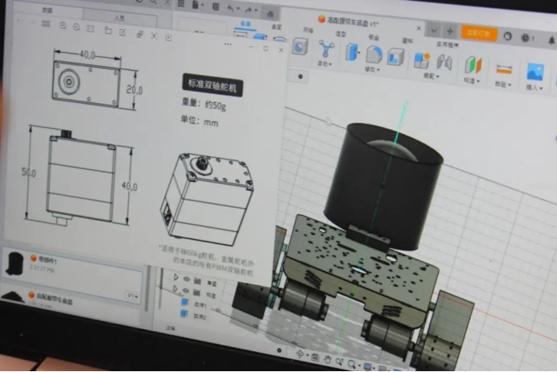The image size is (557, 372).
Task: Select the fillet tool icon in ribbon
Action: tap(373, 55)
